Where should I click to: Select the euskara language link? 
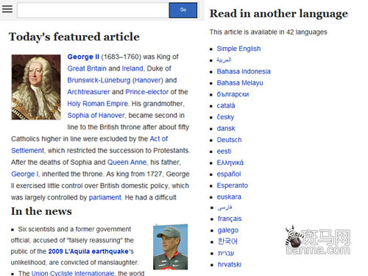point(229,197)
